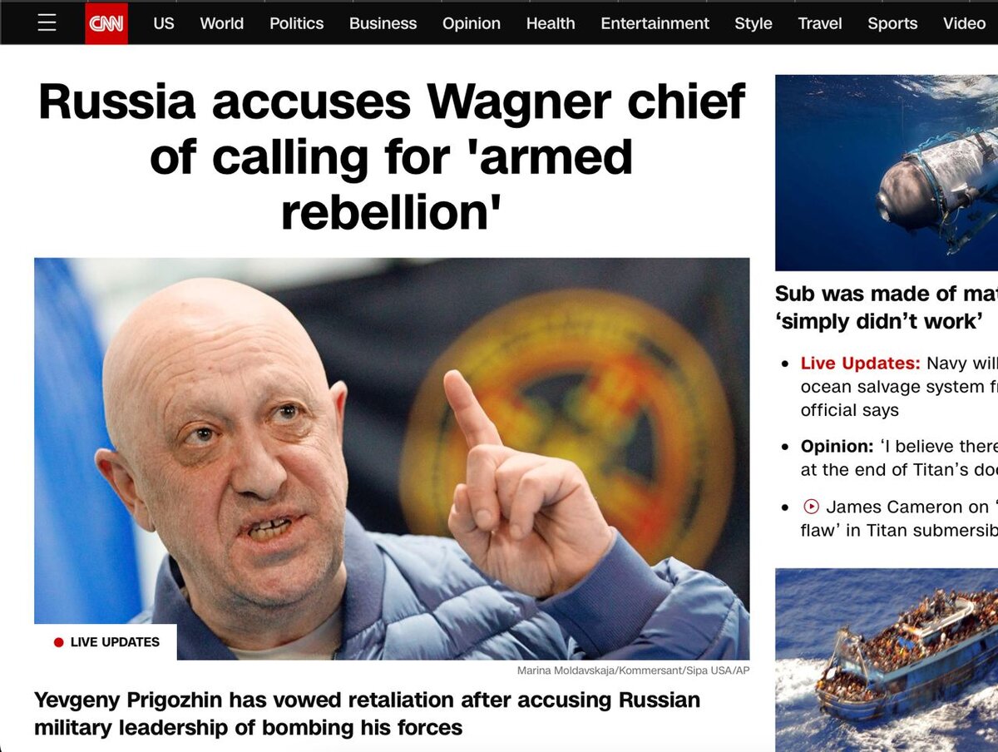Open the Yevgeny Prigozhin vowed retaliation story

pyautogui.click(x=367, y=714)
